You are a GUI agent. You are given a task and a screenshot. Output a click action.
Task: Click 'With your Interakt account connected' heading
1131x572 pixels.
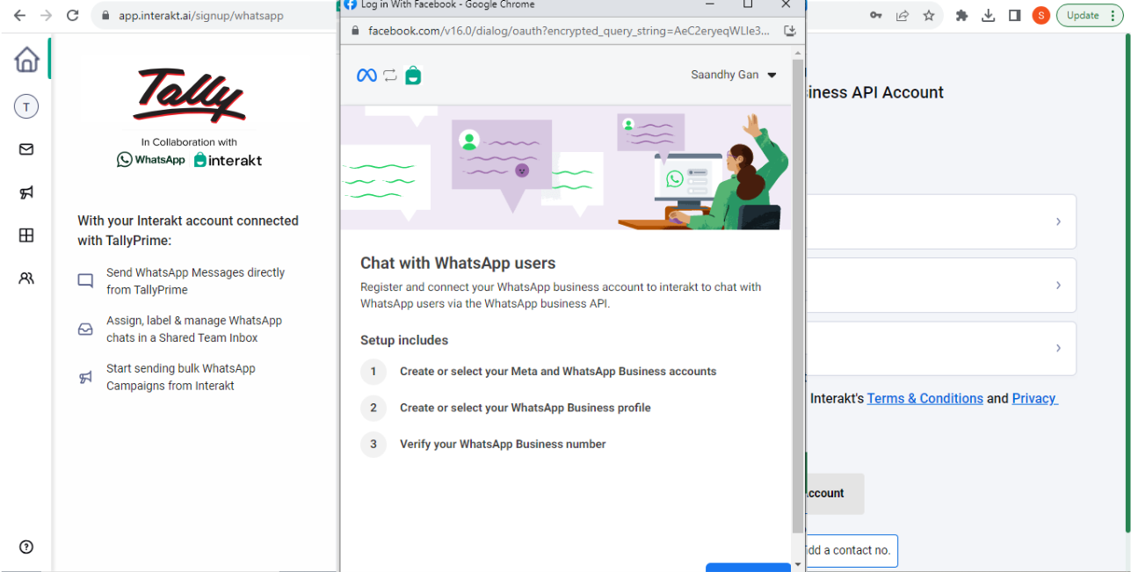pos(188,230)
